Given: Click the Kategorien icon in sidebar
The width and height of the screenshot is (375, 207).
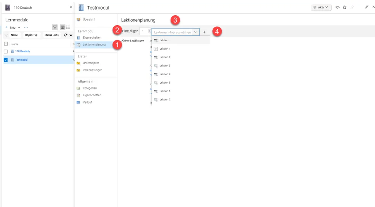Looking at the screenshot, I should click(78, 88).
